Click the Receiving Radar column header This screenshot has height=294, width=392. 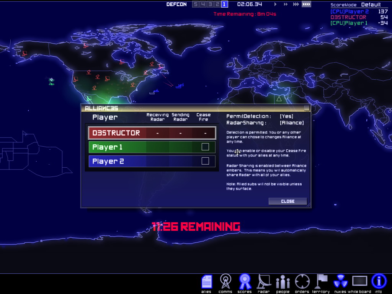coord(157,117)
